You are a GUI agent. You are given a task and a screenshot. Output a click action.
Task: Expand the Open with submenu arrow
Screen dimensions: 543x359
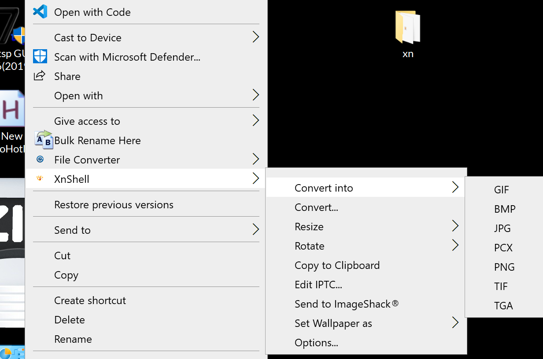pyautogui.click(x=255, y=95)
